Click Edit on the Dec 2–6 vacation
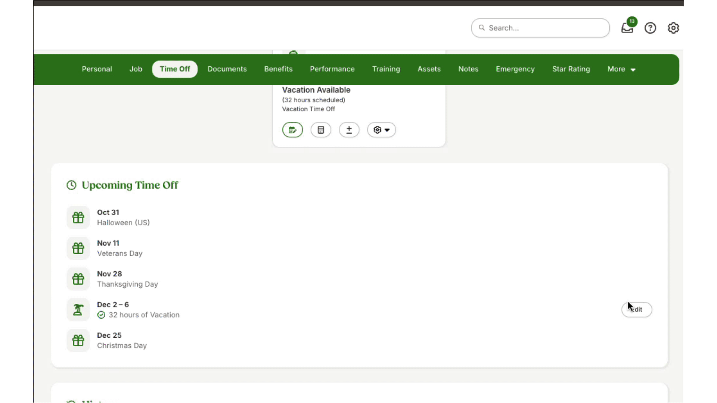717x403 pixels. (x=637, y=310)
